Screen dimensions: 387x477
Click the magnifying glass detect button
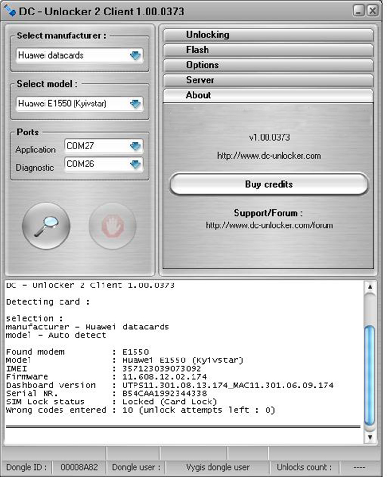tap(46, 225)
